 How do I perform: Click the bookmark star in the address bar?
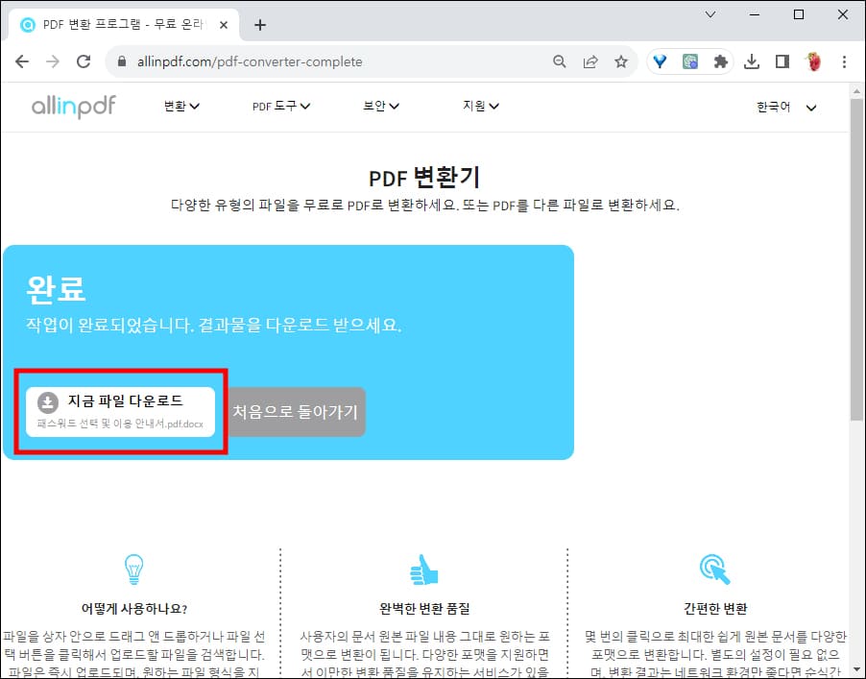[x=621, y=60]
